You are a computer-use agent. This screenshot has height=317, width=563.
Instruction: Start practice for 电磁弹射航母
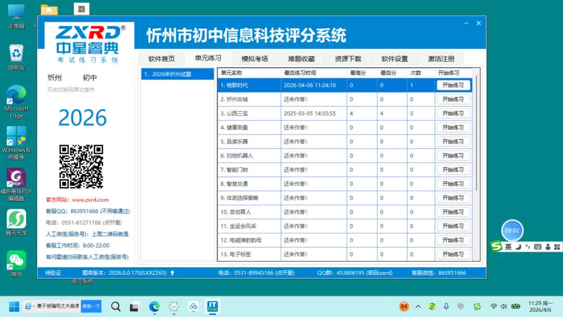click(453, 240)
